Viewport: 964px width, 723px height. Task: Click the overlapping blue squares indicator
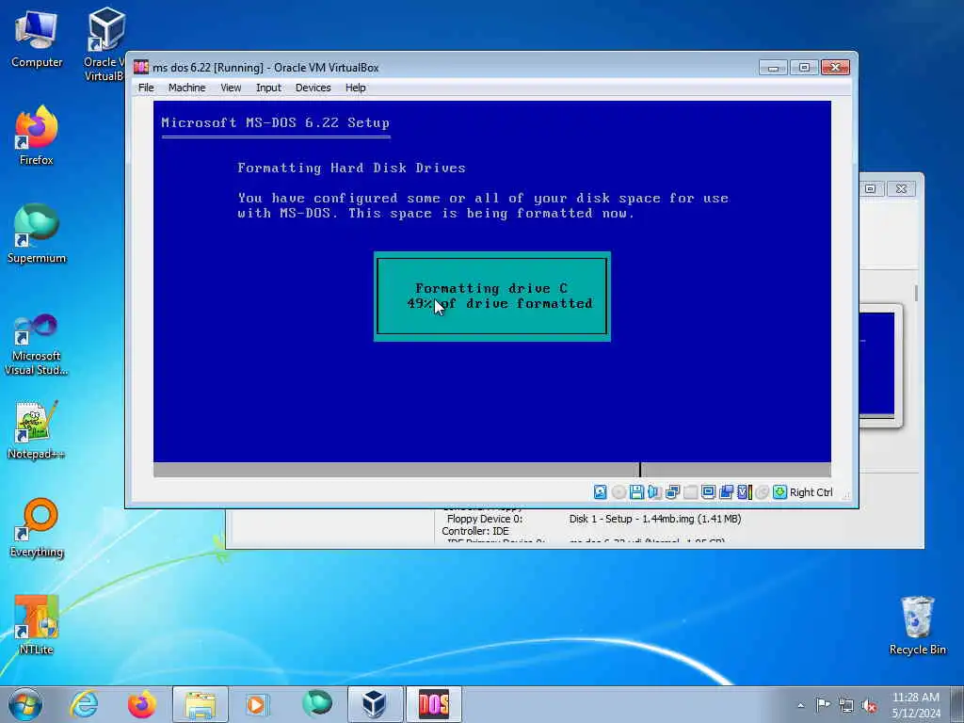(726, 491)
